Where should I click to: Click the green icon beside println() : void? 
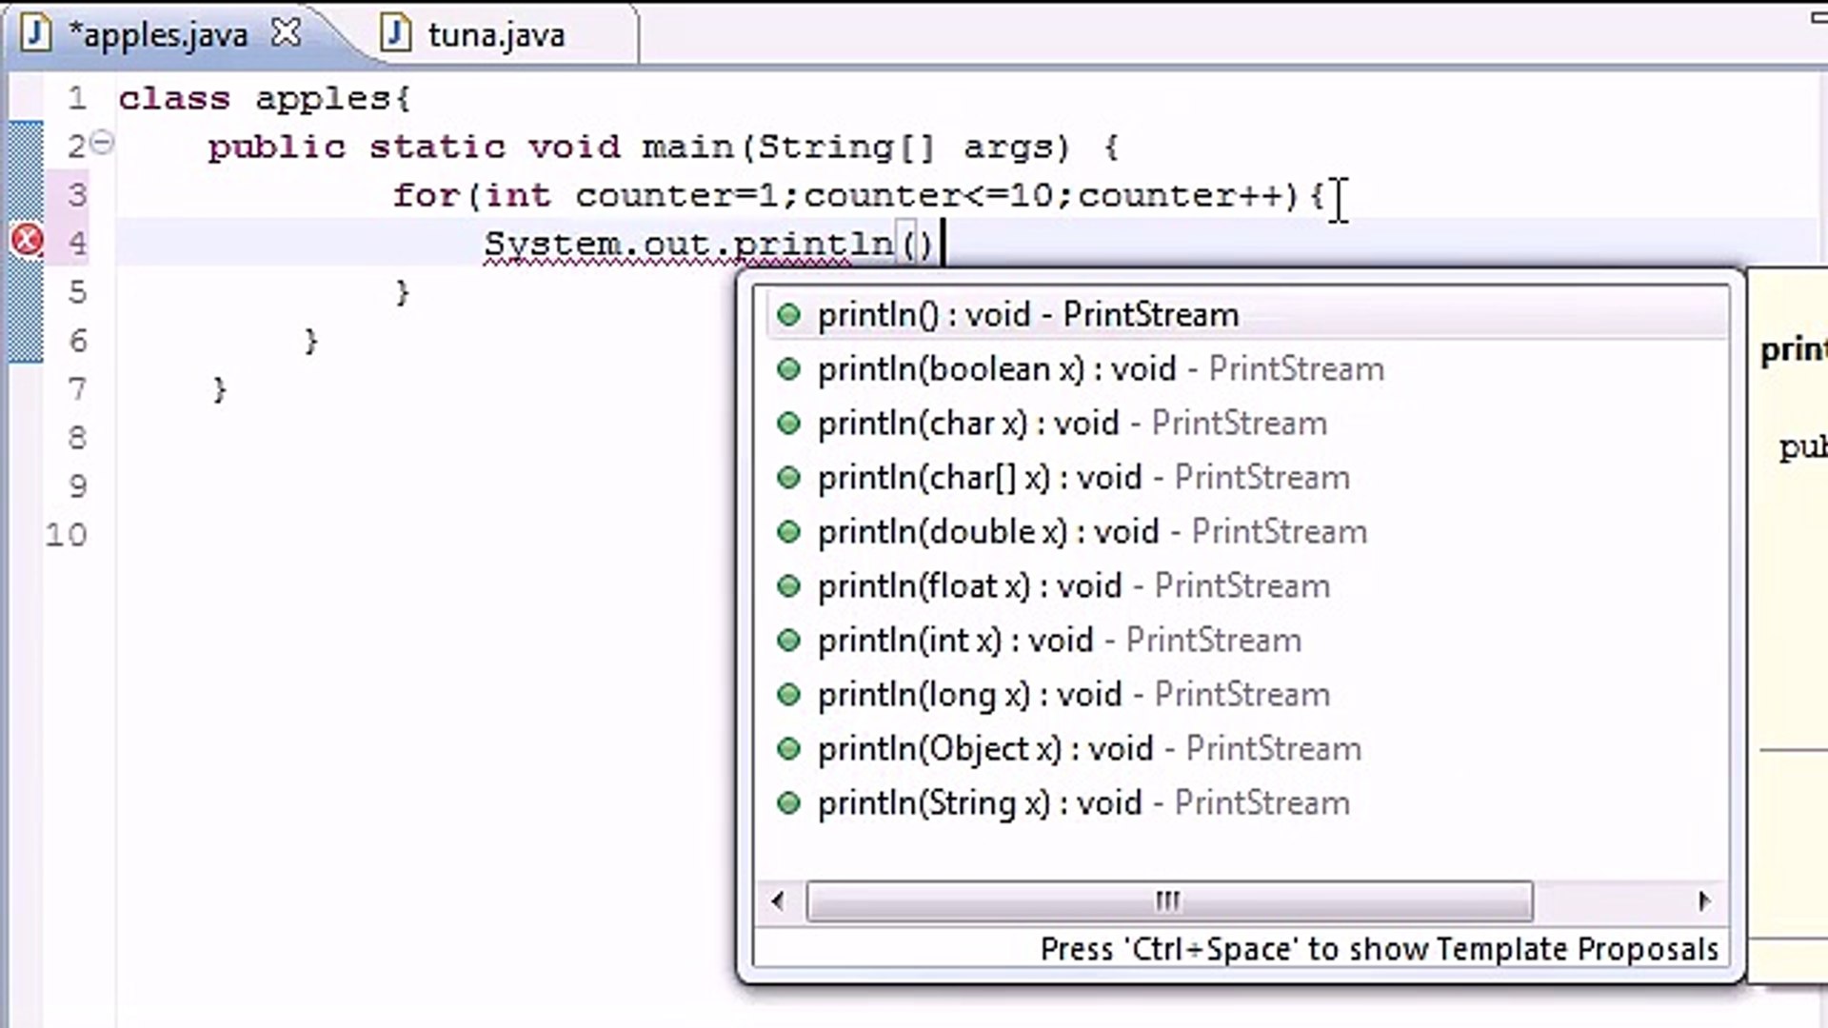[789, 314]
